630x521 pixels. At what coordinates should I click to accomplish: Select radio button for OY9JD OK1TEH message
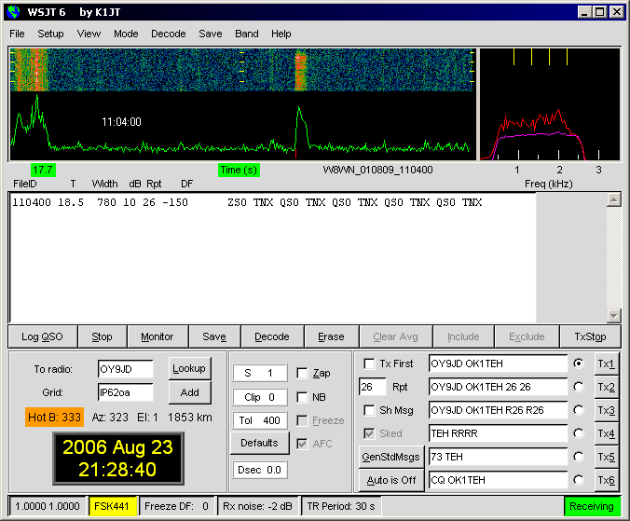coord(579,363)
